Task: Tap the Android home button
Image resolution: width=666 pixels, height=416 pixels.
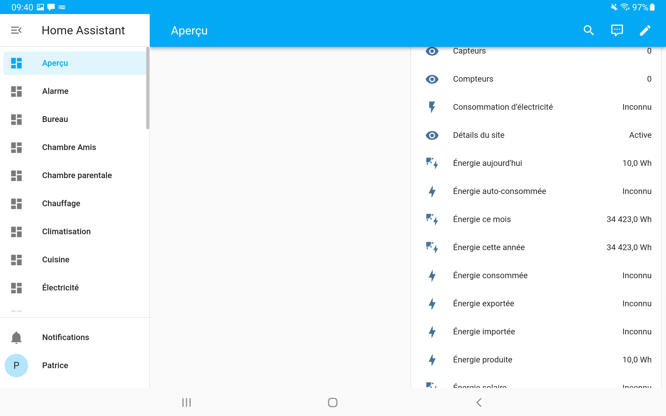Action: [x=333, y=402]
